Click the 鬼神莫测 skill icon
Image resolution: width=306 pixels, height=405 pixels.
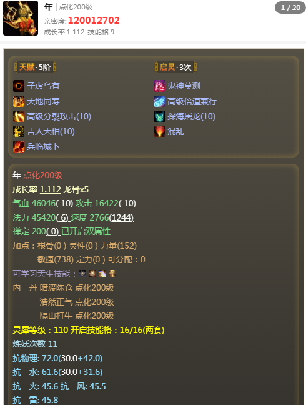(159, 86)
